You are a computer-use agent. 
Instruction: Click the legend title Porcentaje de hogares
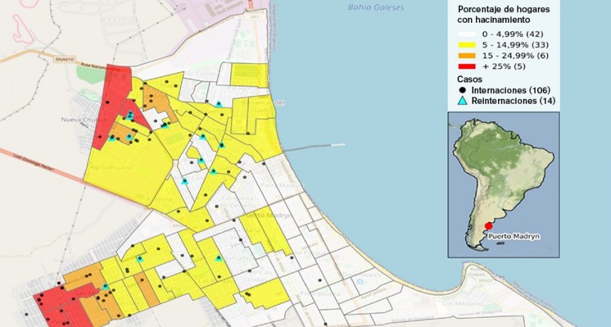(504, 9)
